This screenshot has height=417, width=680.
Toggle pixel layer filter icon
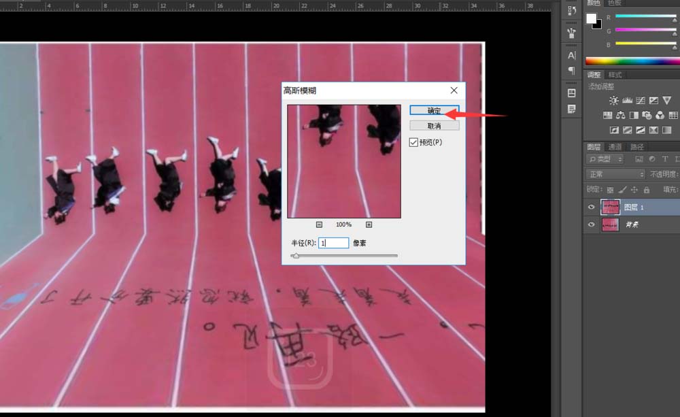click(x=639, y=159)
